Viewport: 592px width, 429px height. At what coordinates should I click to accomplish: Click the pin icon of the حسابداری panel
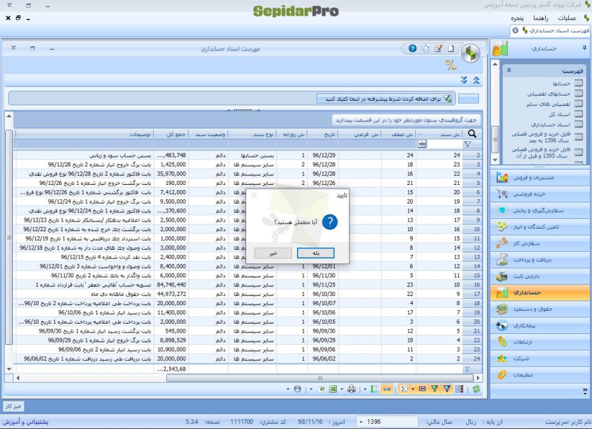tap(584, 48)
